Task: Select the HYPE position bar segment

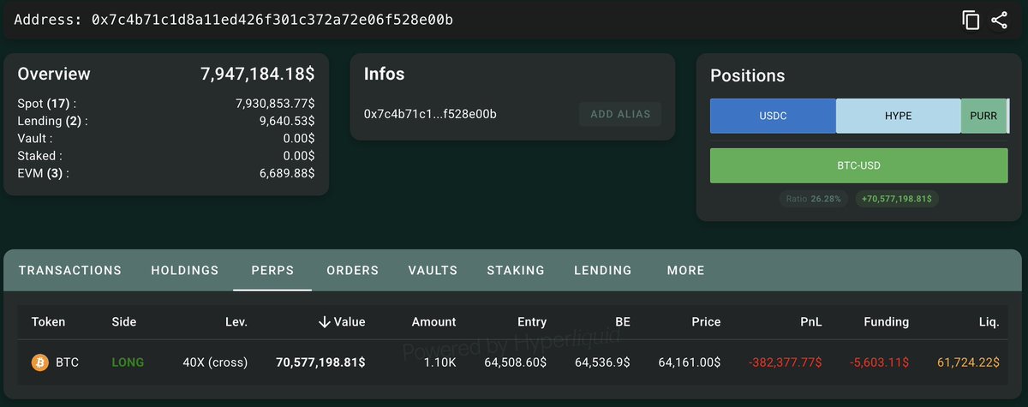Action: 899,116
